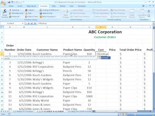Click Trace Precedents
The width and height of the screenshot is (155, 116).
pyautogui.click(x=100, y=10)
